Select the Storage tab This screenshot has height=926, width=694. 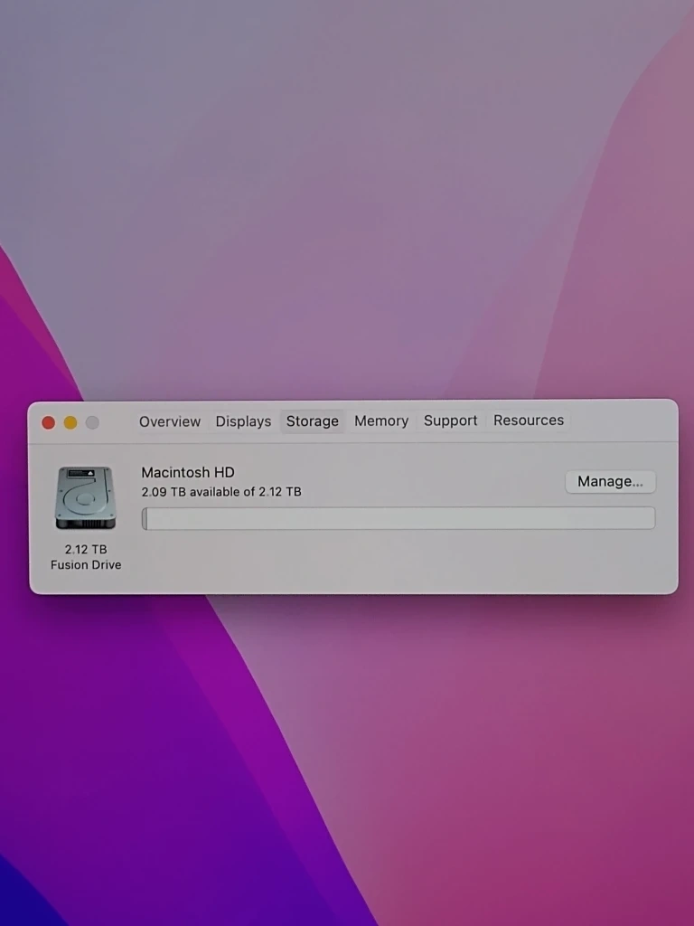312,421
